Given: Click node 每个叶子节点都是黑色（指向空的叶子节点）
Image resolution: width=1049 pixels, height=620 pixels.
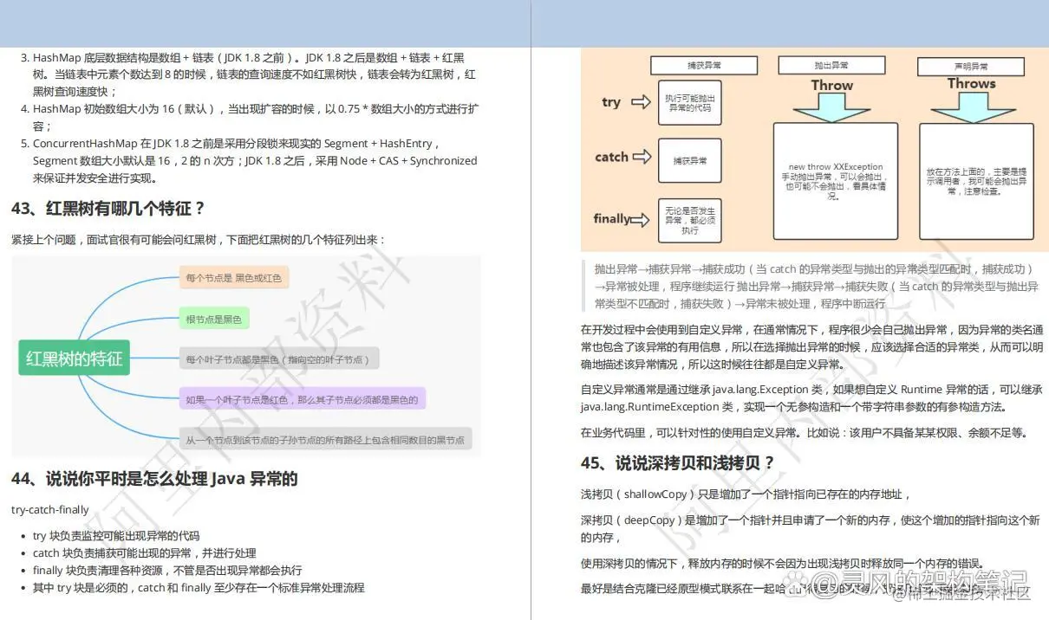Looking at the screenshot, I should [x=279, y=358].
